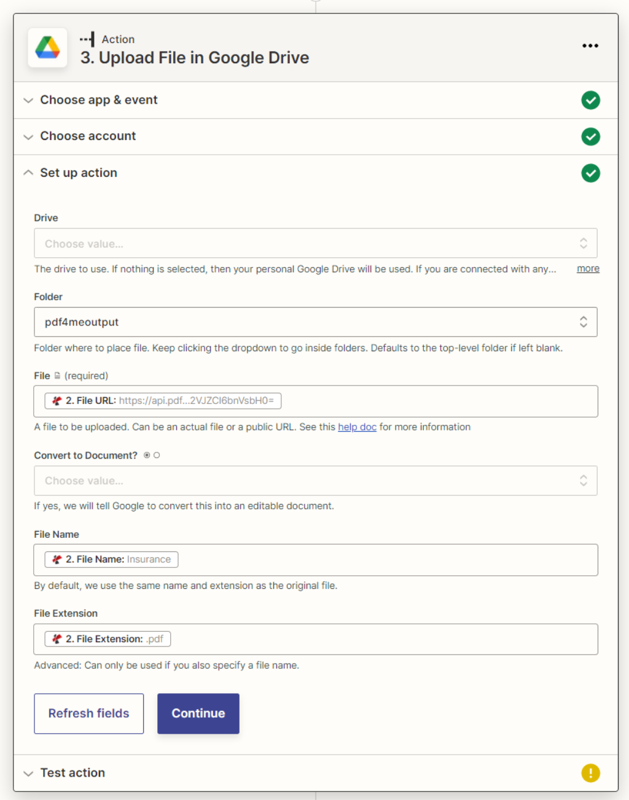Select the empty radio icon beside Convert to Document
629x800 pixels.
(157, 456)
